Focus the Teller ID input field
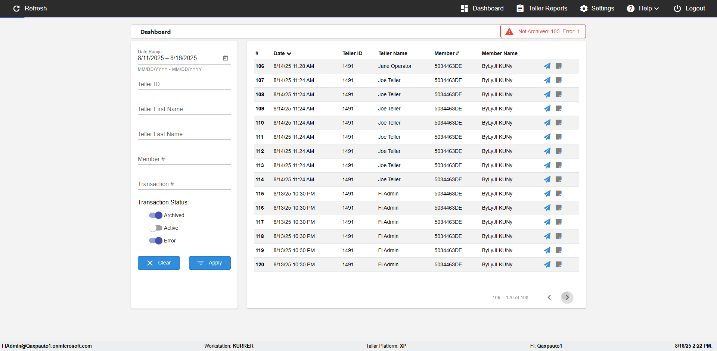 pos(184,84)
